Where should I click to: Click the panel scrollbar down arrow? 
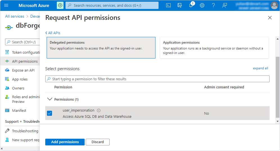(x=277, y=121)
